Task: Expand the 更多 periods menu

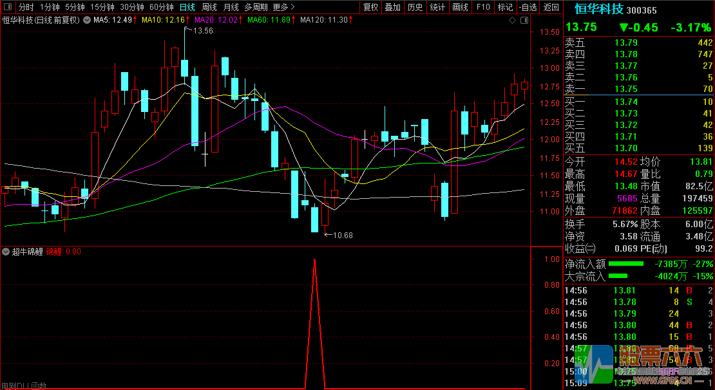Action: click(283, 7)
